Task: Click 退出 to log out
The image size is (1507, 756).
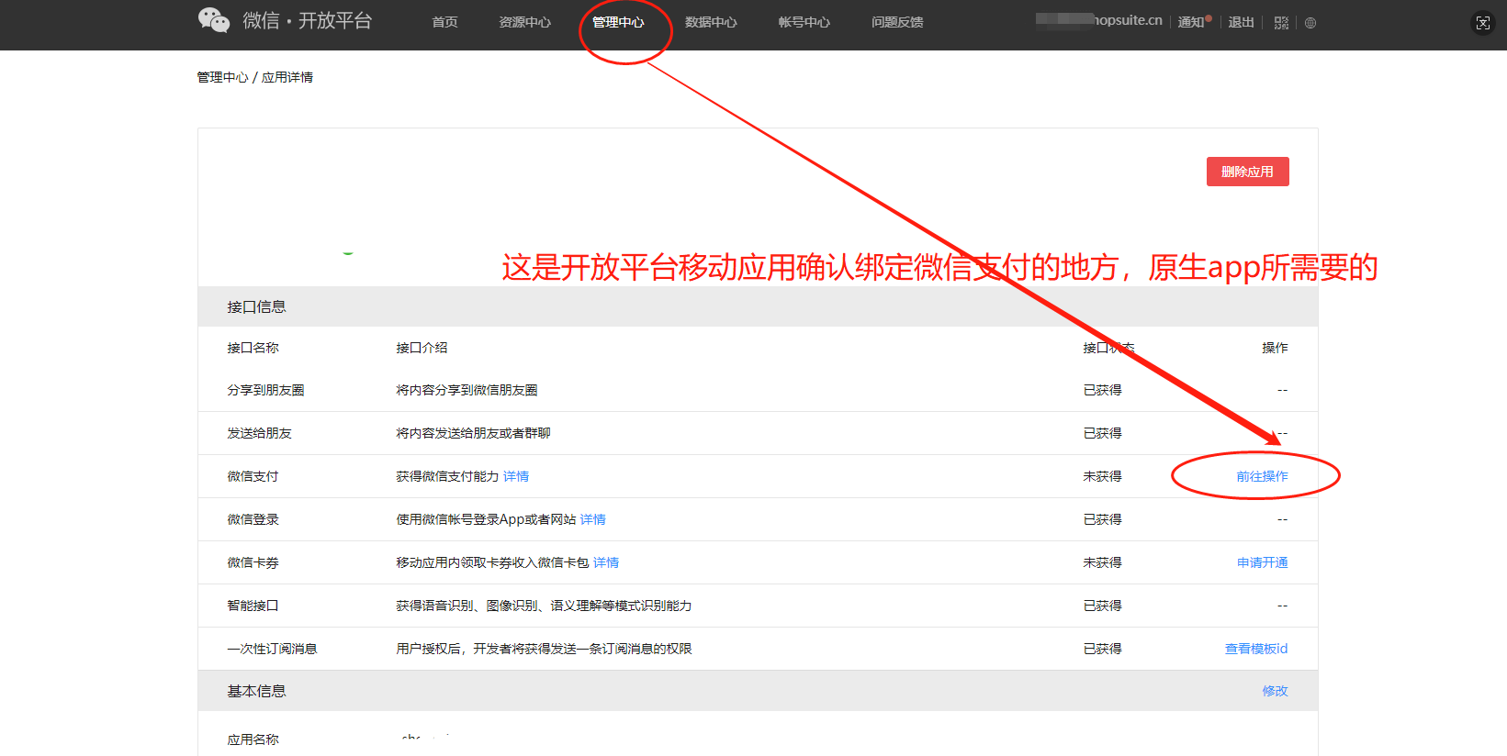Action: pyautogui.click(x=1241, y=22)
